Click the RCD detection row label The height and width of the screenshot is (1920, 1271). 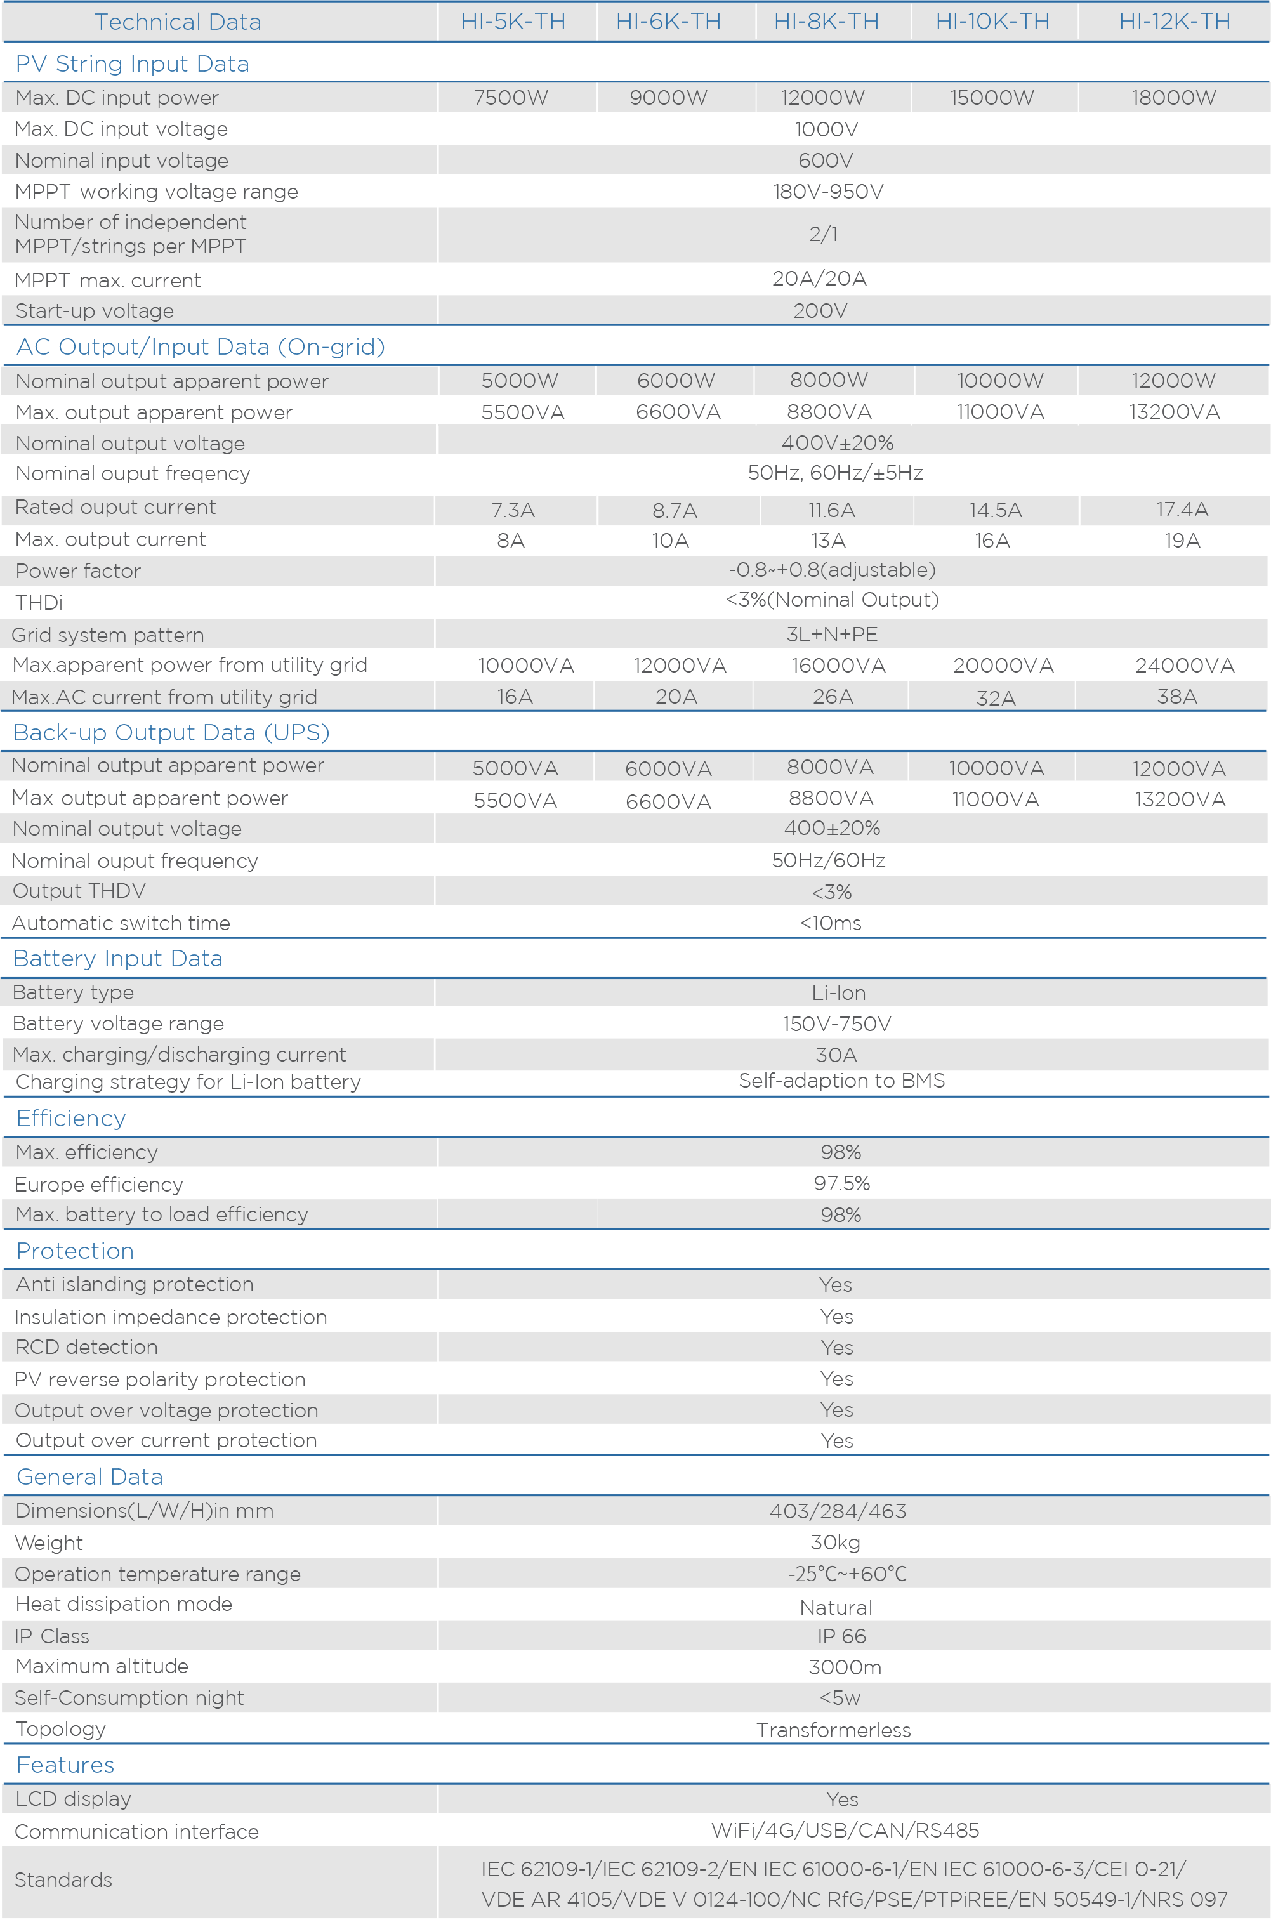[87, 1347]
